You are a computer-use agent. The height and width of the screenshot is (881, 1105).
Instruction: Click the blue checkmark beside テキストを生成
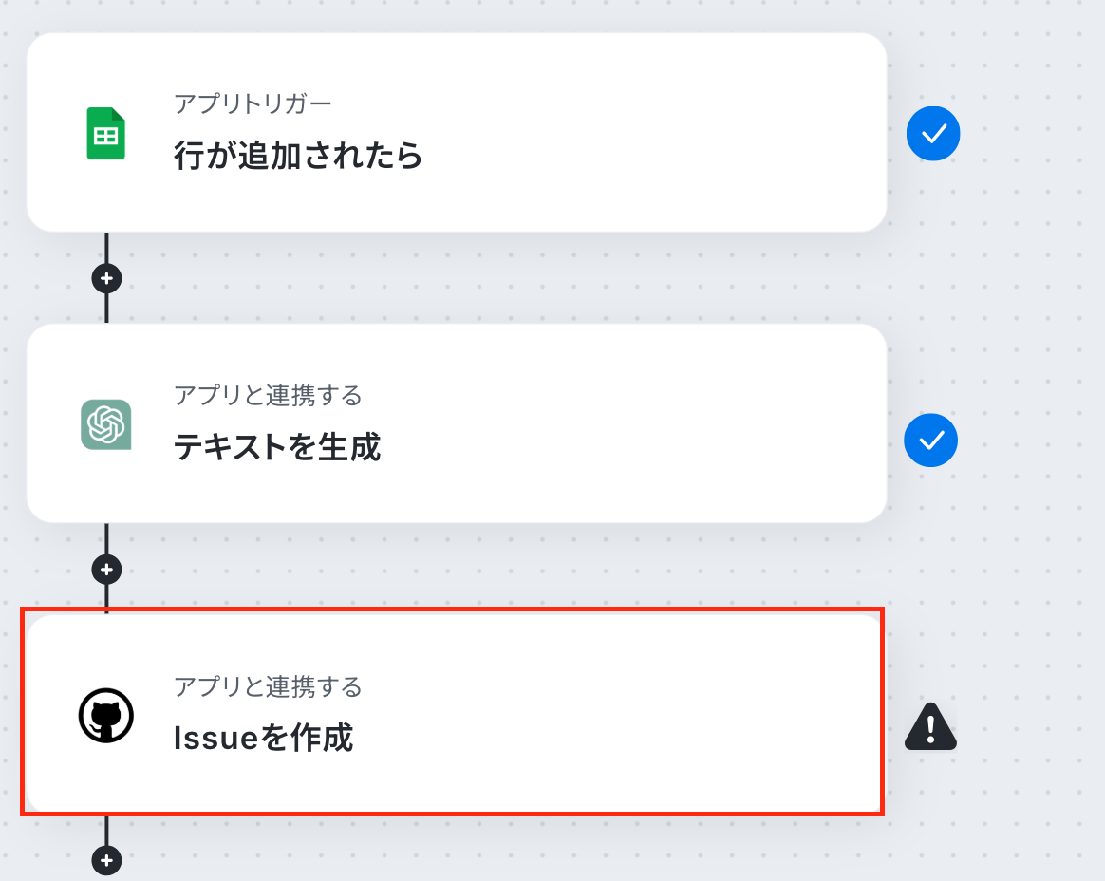click(x=931, y=440)
